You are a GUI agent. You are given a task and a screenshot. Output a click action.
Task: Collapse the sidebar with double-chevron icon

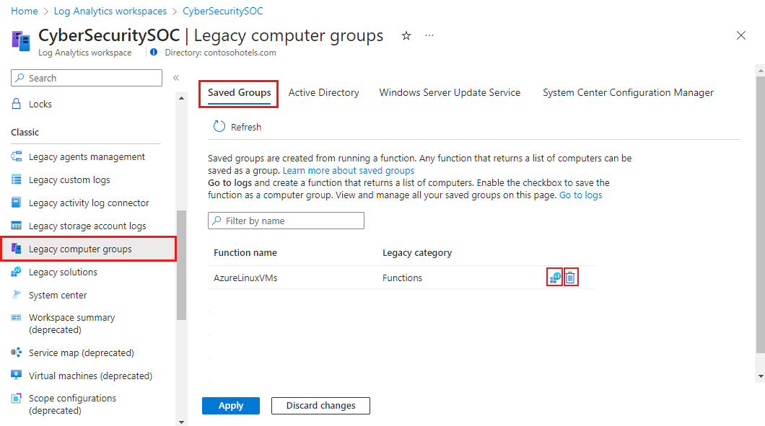click(176, 78)
